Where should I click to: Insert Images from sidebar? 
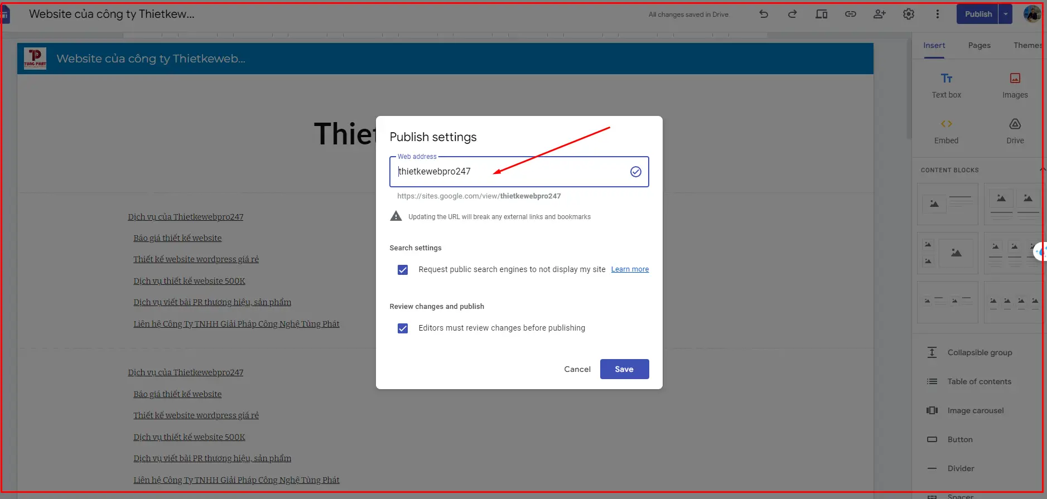(1015, 85)
